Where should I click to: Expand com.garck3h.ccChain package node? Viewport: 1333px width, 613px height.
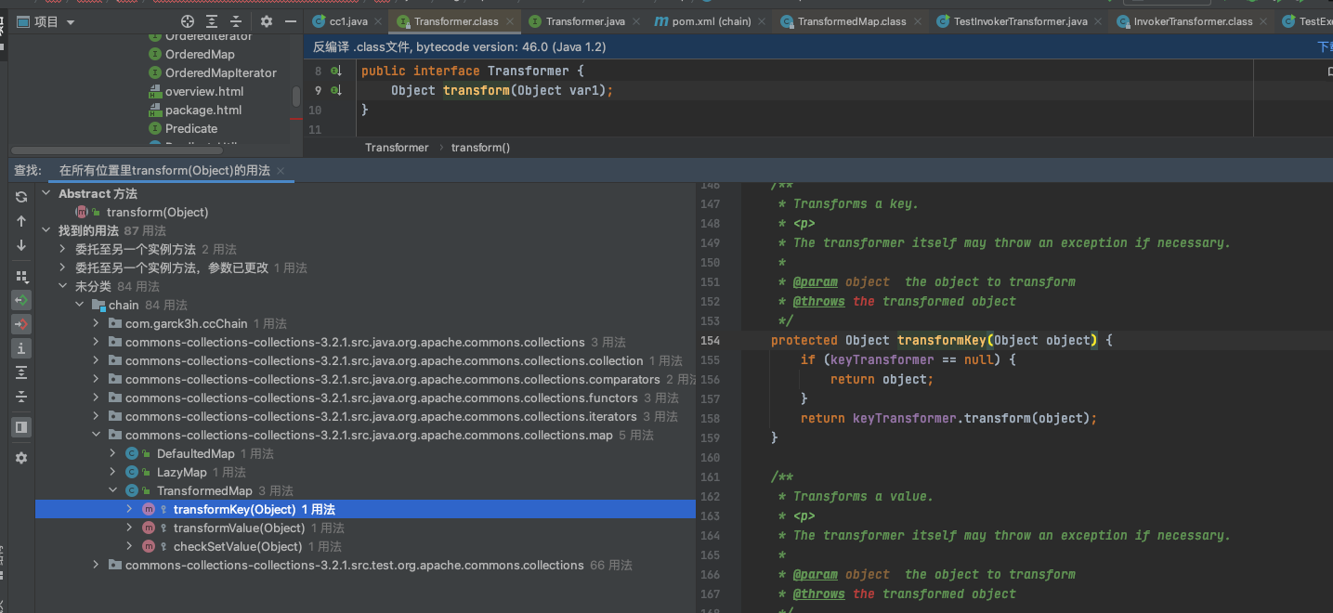coord(97,323)
